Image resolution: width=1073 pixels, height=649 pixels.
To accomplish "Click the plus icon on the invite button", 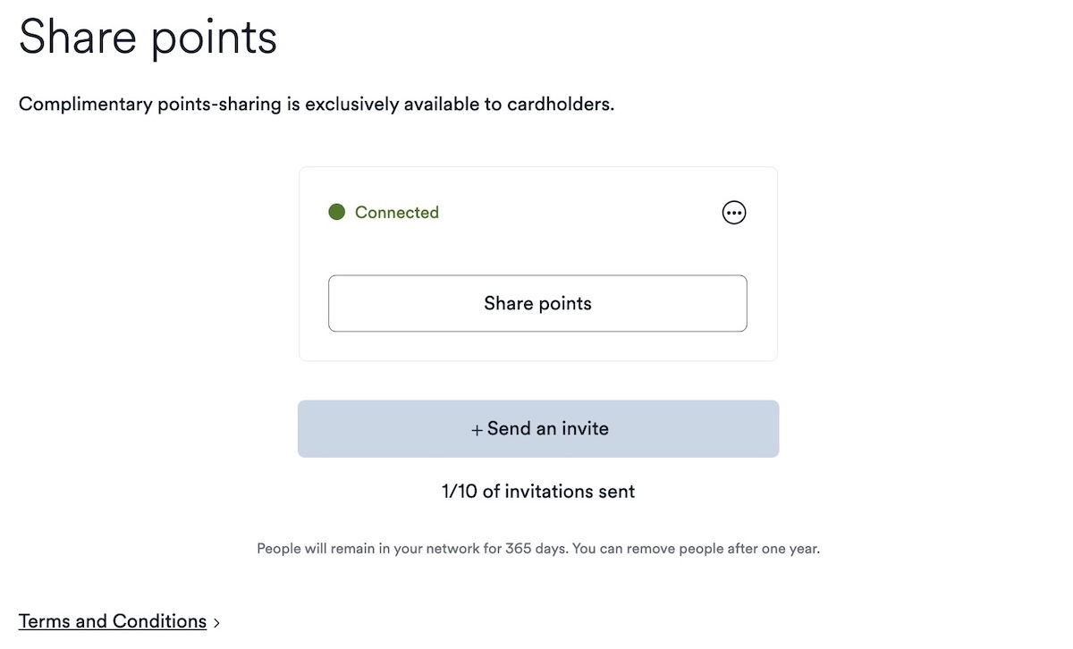I will click(x=477, y=430).
